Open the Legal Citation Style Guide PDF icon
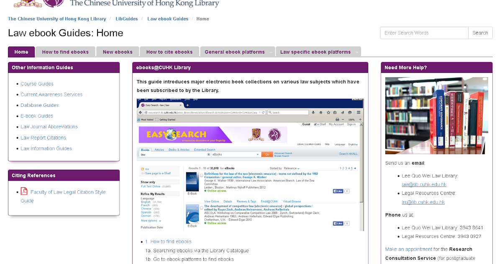Image resolution: width=502 pixels, height=264 pixels. coord(24,191)
